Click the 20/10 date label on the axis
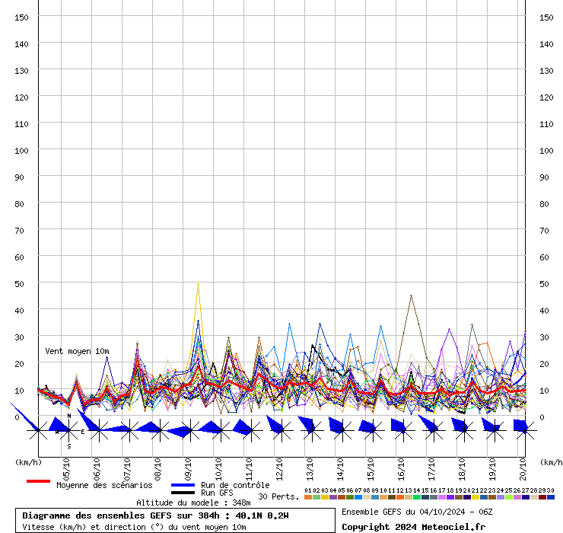563x533 pixels. coord(523,467)
